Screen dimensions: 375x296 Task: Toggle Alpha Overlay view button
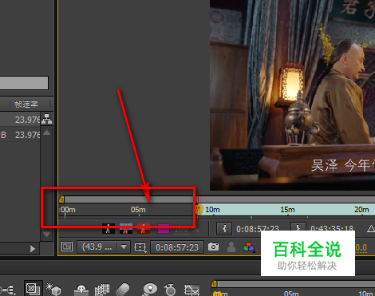click(144, 228)
